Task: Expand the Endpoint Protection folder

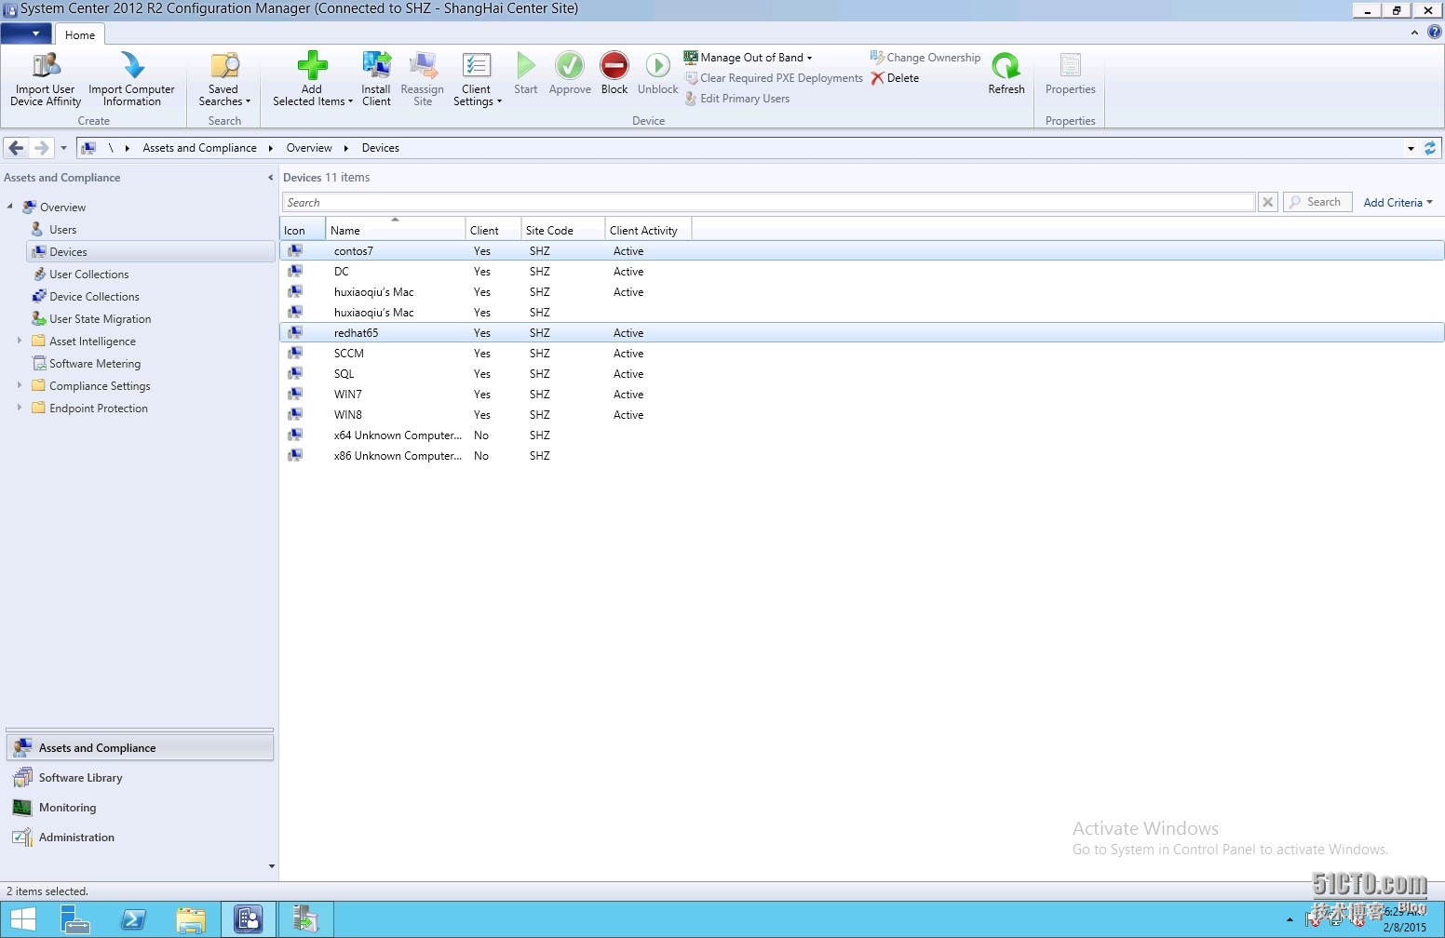Action: 20,408
